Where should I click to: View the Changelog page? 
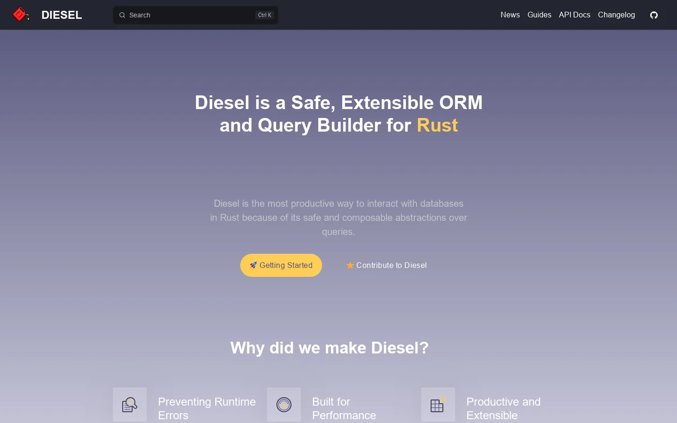[x=616, y=15]
